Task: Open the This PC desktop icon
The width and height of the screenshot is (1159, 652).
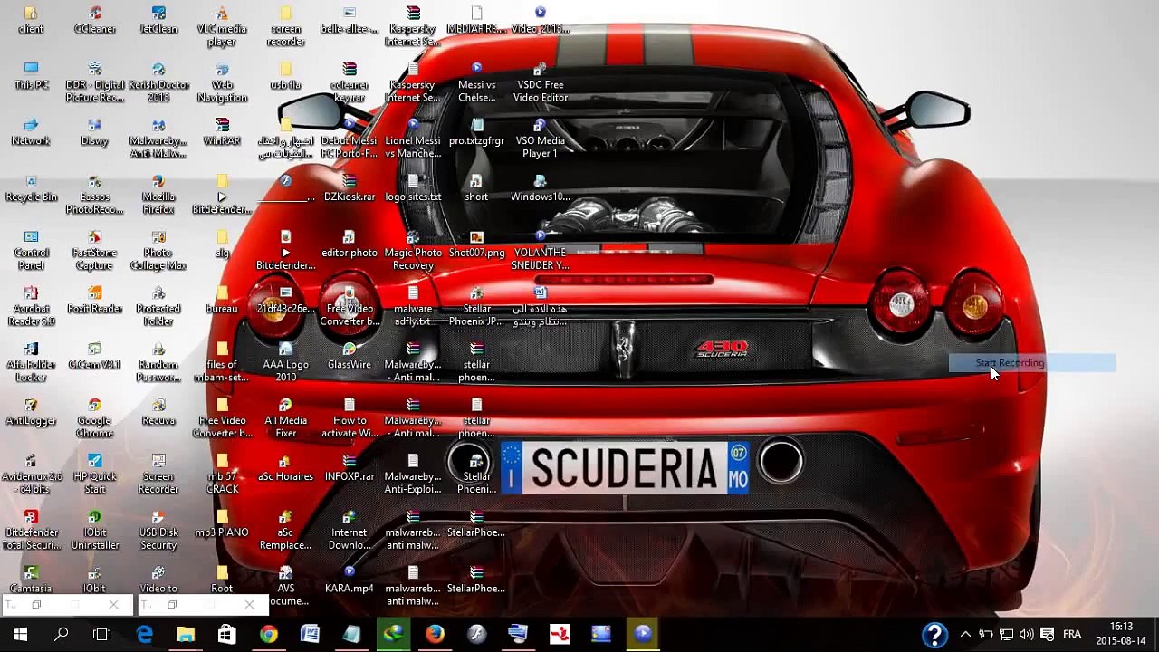Action: coord(31,77)
